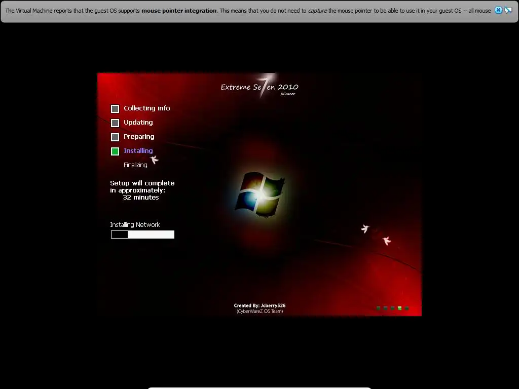The height and width of the screenshot is (389, 519).
Task: Click the "Updating" step label
Action: 138,123
